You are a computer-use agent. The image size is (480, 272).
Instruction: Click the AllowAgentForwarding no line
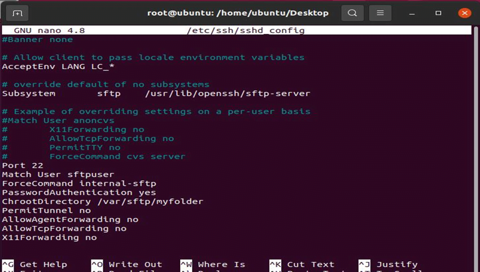70,220
